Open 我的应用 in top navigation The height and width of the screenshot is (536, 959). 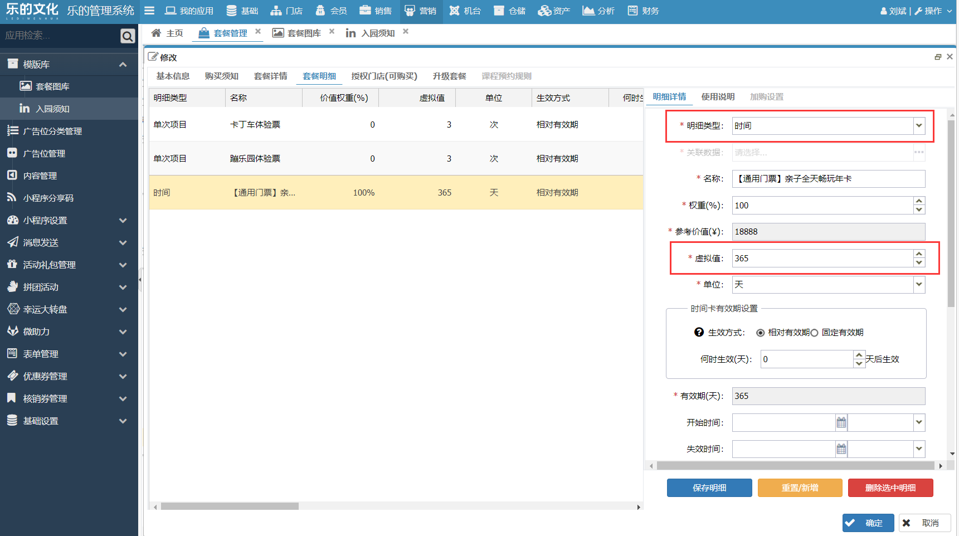(x=189, y=11)
